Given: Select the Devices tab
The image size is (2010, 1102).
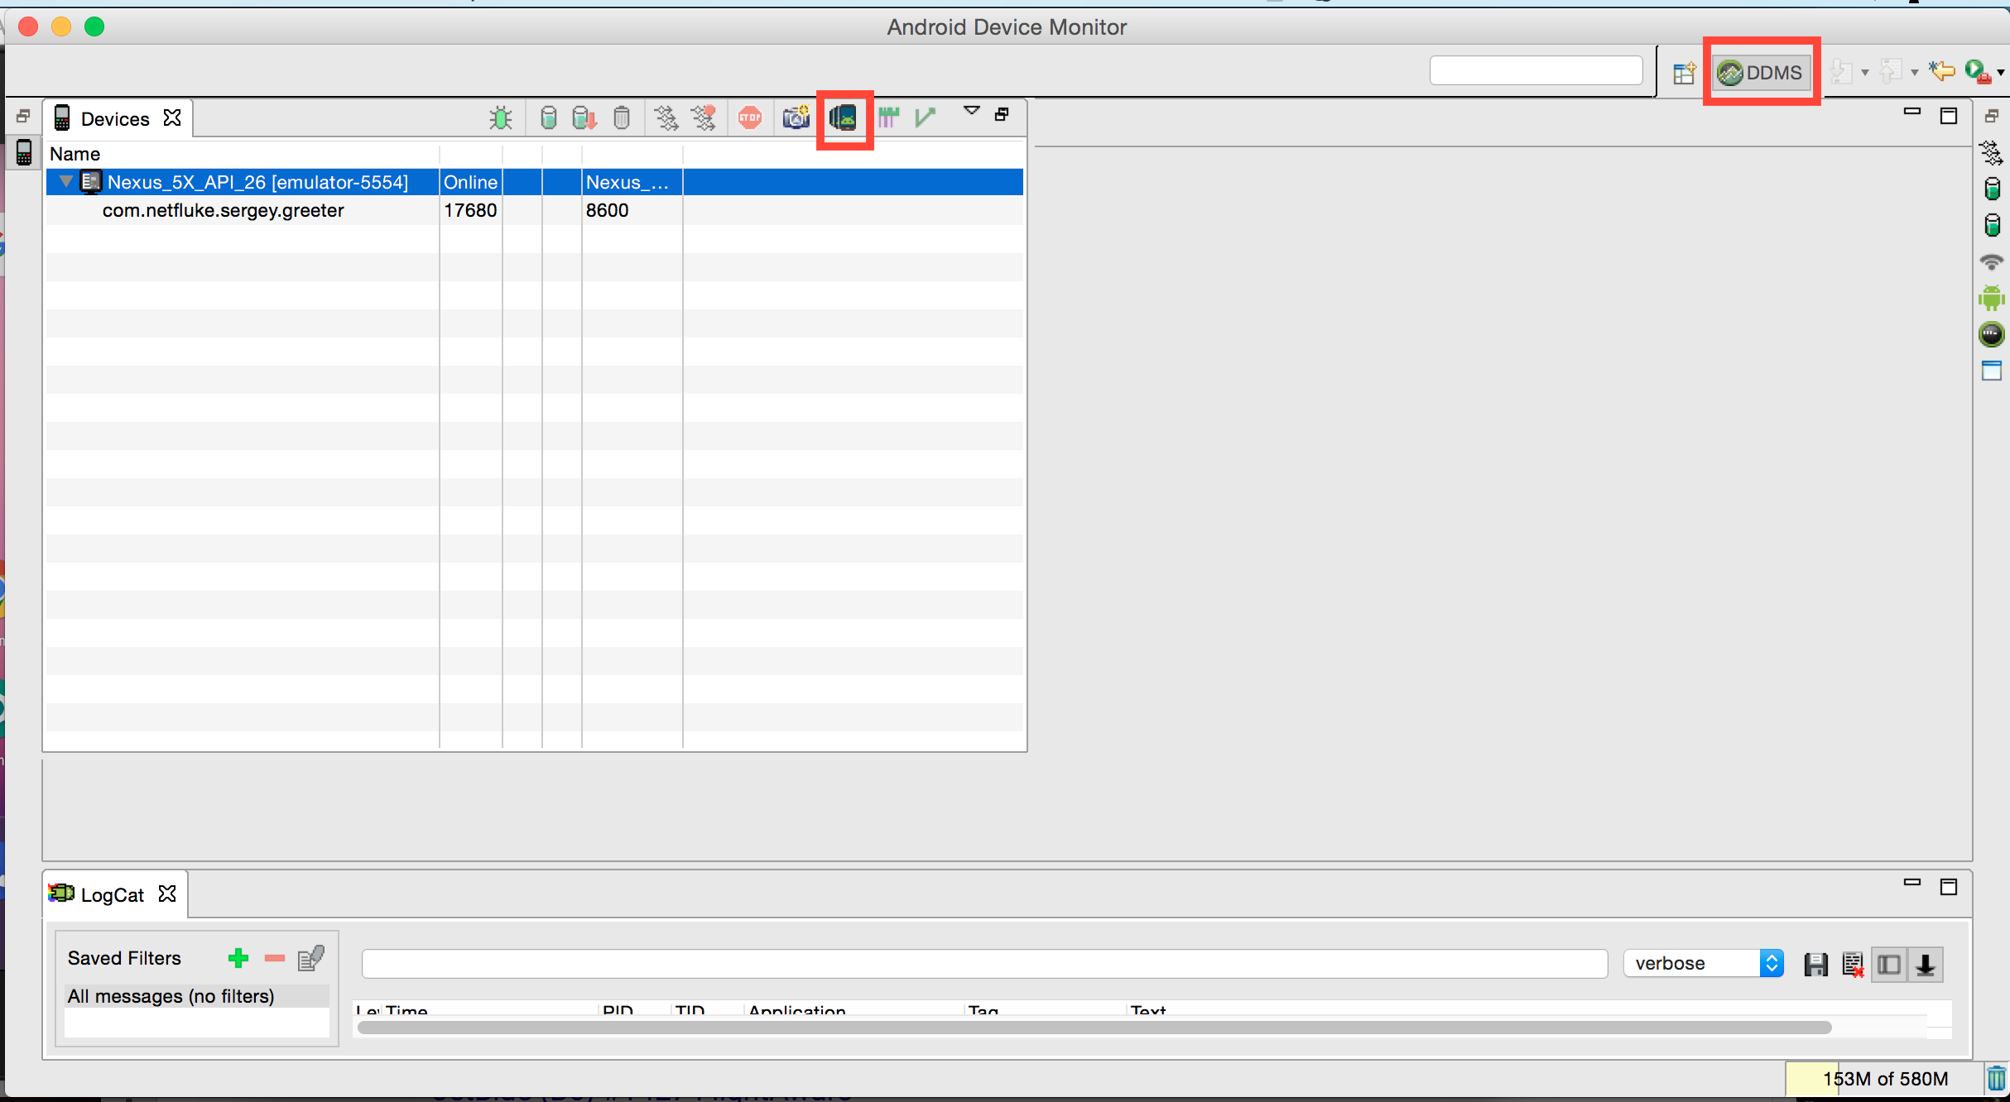Looking at the screenshot, I should coord(116,118).
